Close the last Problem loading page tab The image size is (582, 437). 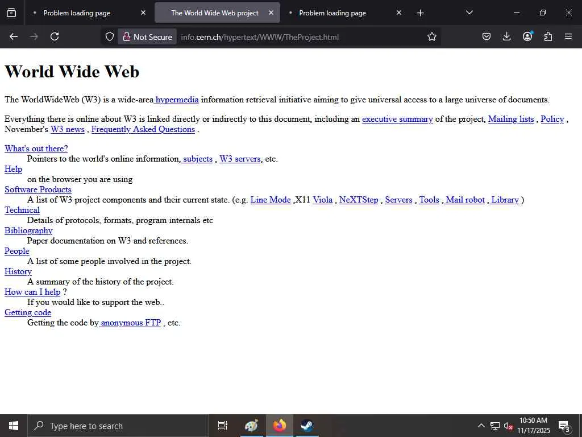pyautogui.click(x=399, y=13)
